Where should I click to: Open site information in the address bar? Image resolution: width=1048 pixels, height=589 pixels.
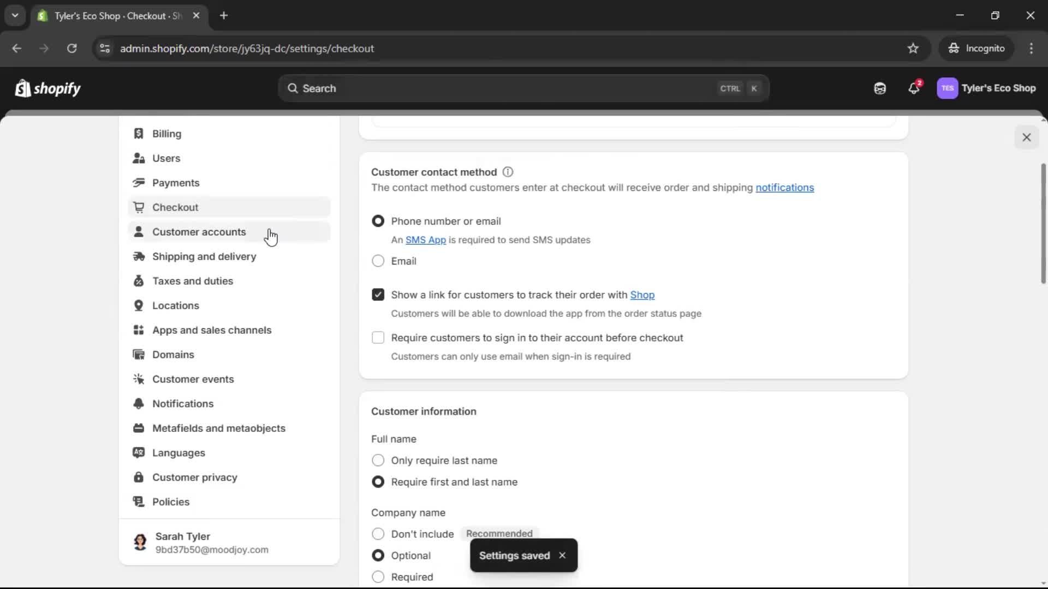coord(104,48)
